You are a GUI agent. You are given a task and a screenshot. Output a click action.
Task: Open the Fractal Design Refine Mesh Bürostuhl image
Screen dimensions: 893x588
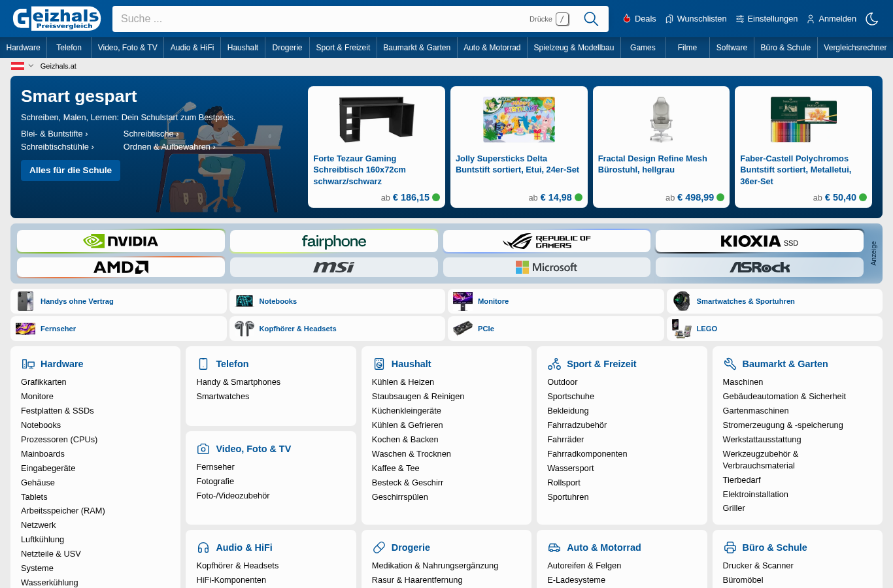coord(661,119)
